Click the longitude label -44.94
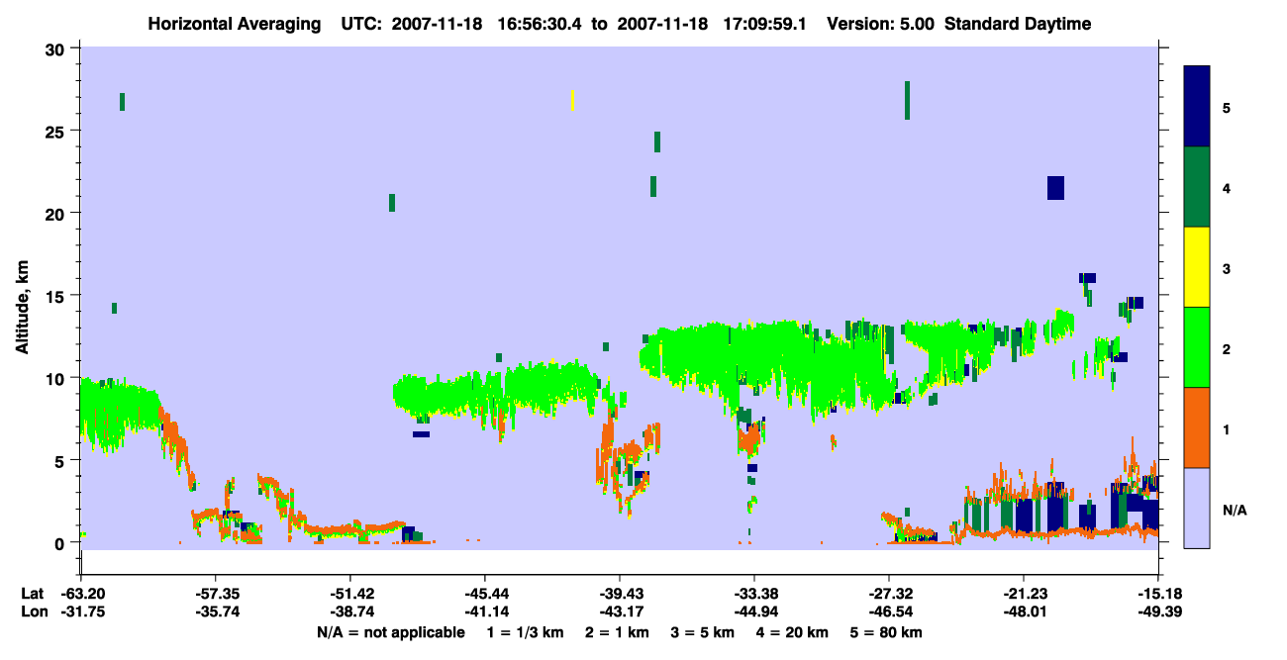 [x=754, y=612]
